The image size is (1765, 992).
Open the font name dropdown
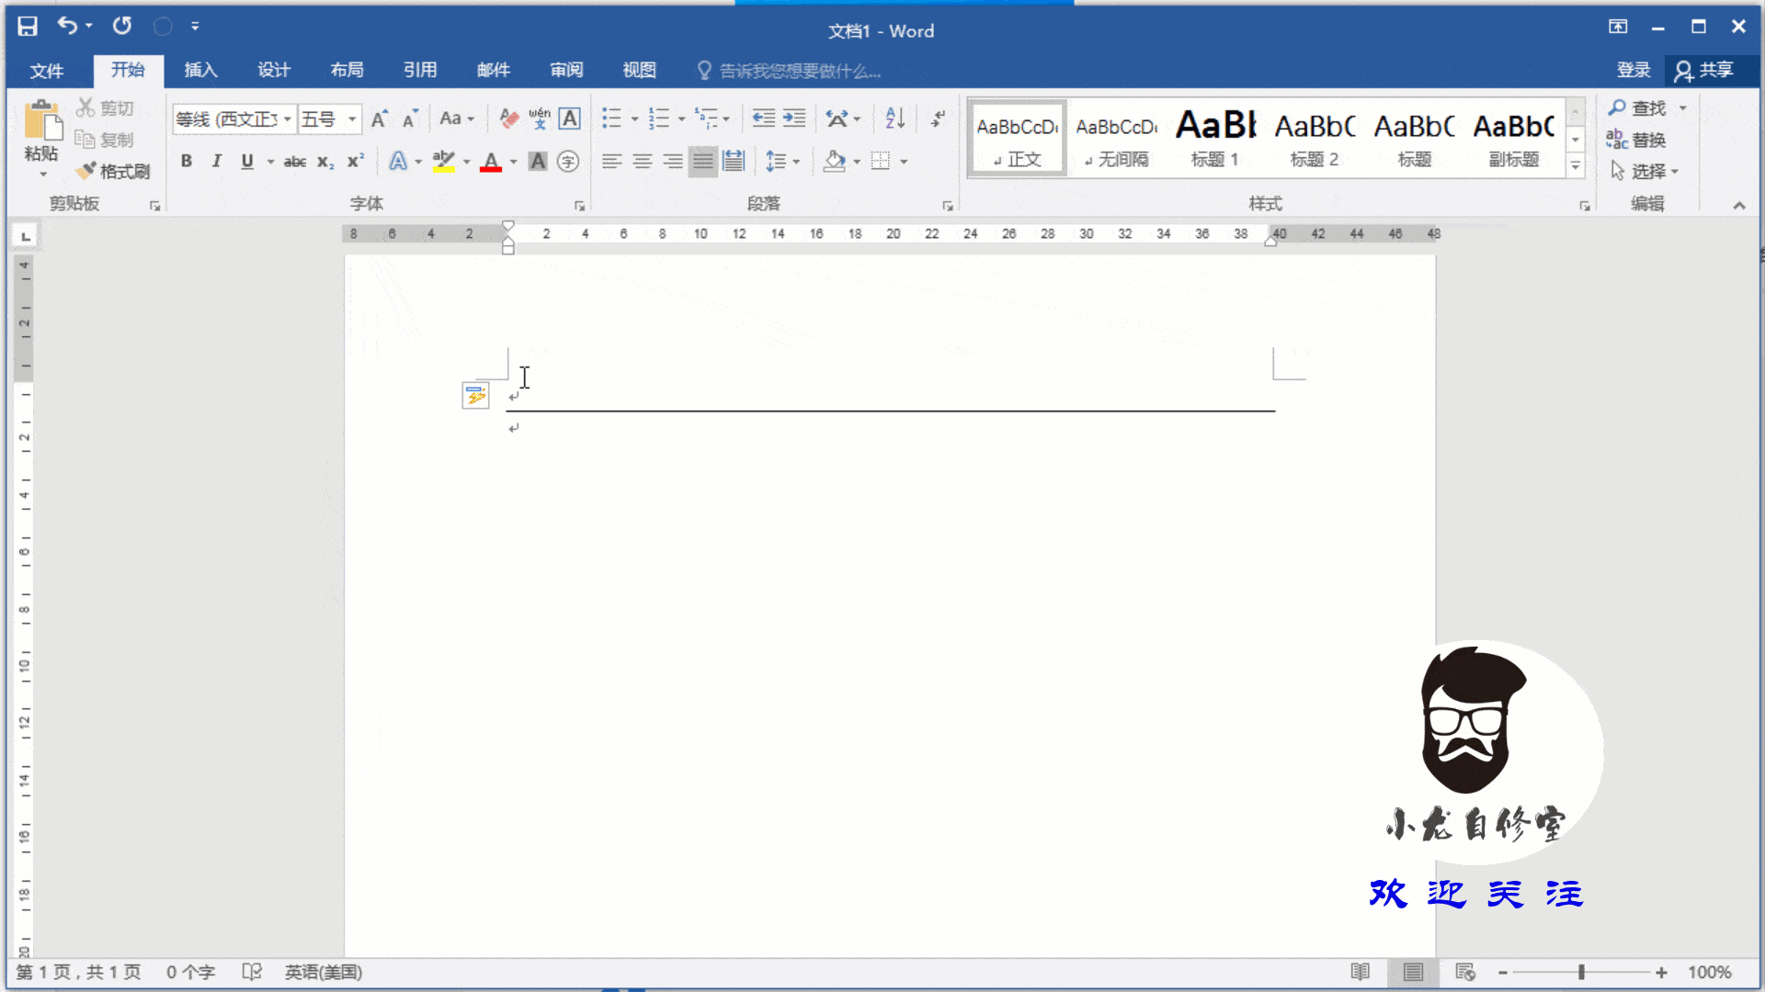288,119
